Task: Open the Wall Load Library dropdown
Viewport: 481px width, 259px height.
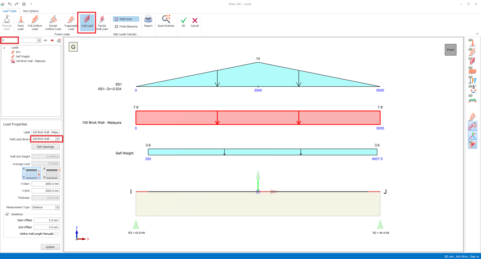Action: coord(57,139)
